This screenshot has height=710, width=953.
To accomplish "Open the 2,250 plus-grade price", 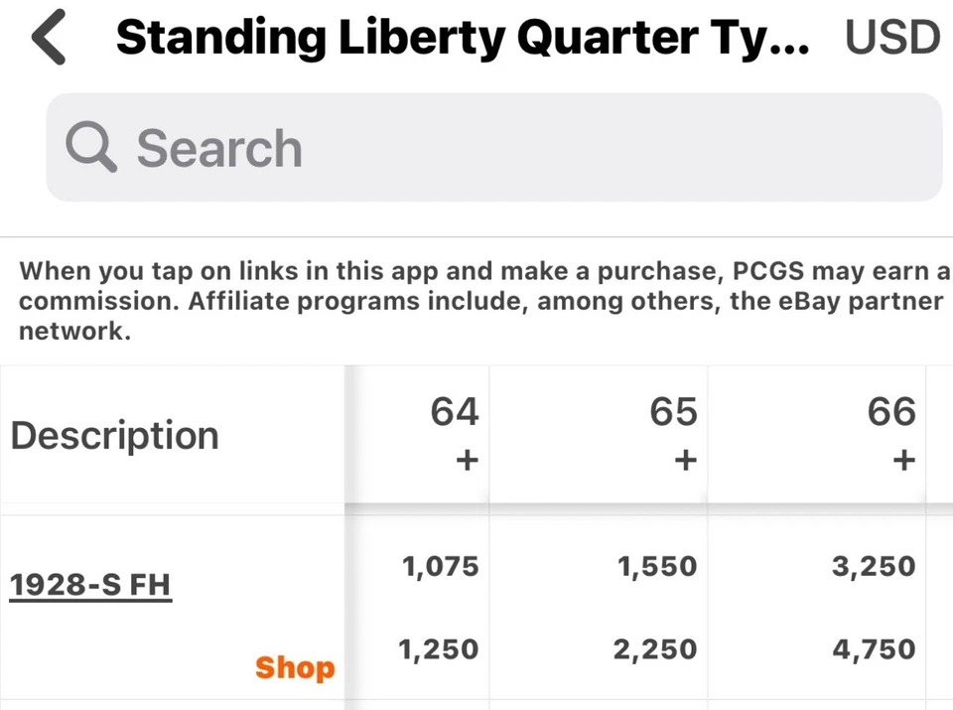I will coord(655,649).
